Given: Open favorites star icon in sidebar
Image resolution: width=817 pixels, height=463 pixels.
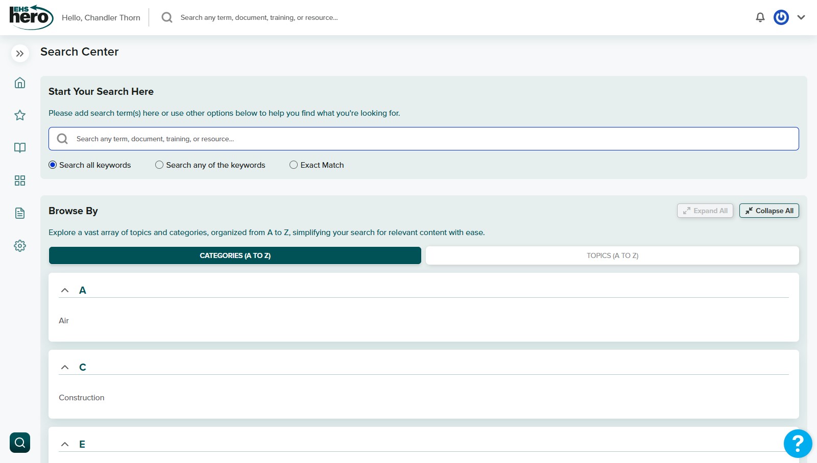Looking at the screenshot, I should pyautogui.click(x=20, y=115).
